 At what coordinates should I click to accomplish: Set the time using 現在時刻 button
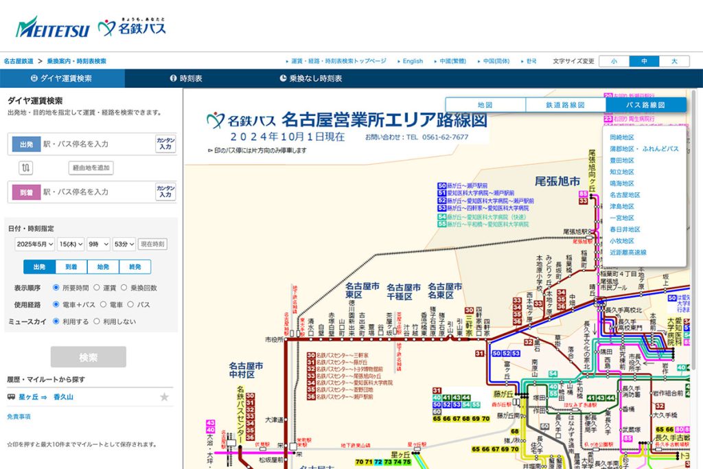[x=152, y=244]
